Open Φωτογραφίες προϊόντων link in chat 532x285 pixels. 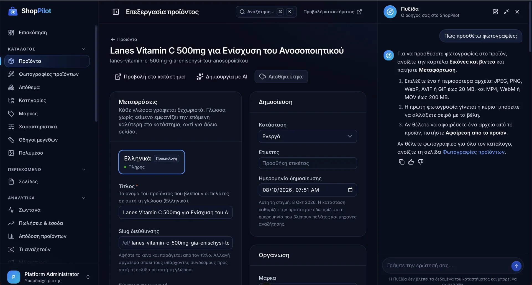473,152
